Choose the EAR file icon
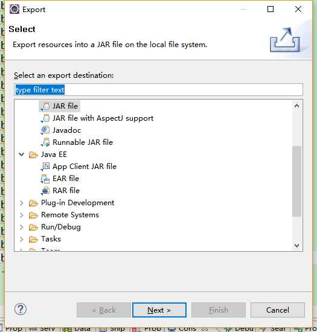317x332 pixels. pos(45,179)
